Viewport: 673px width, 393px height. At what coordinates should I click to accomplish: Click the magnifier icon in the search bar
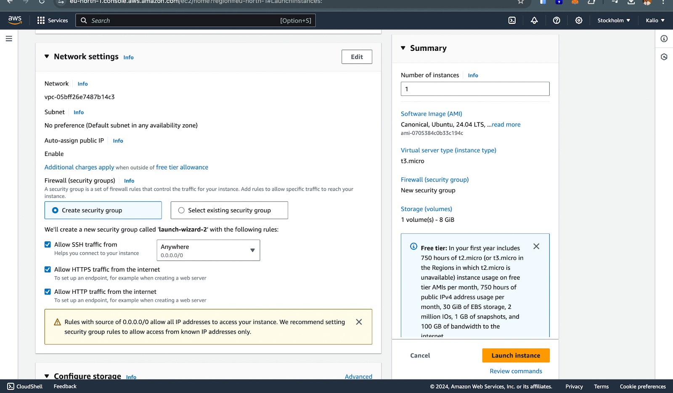click(x=84, y=20)
